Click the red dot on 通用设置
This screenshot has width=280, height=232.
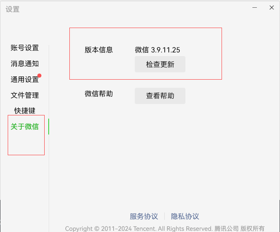(39, 76)
